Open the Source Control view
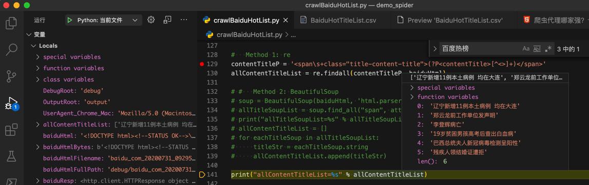Image resolution: width=589 pixels, height=185 pixels. (11, 76)
